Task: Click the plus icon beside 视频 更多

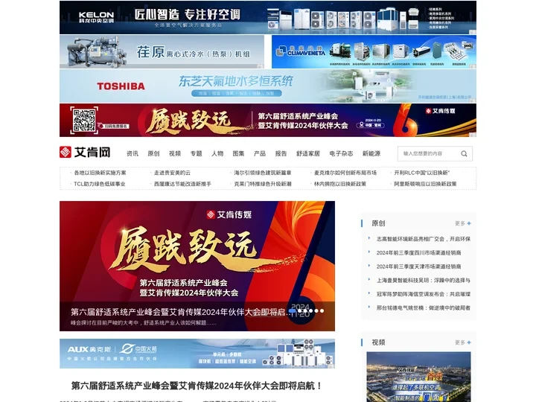Action: (469, 342)
